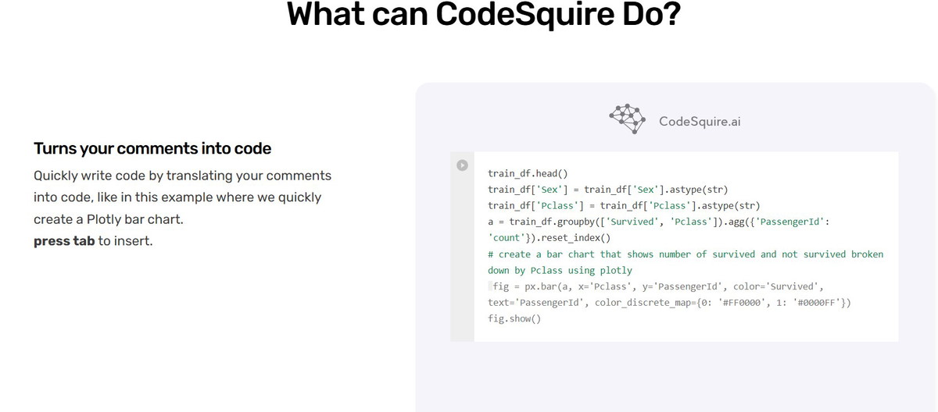
Task: Click the fig.show() line
Action: click(x=514, y=319)
